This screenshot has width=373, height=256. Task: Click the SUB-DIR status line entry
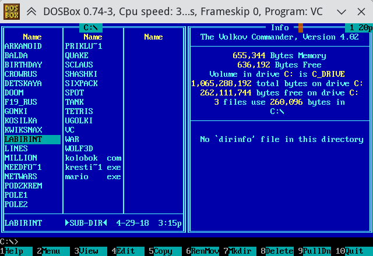pyautogui.click(x=86, y=223)
